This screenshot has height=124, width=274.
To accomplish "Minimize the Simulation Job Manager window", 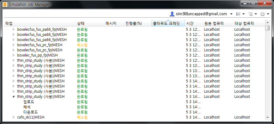I will (245, 3).
